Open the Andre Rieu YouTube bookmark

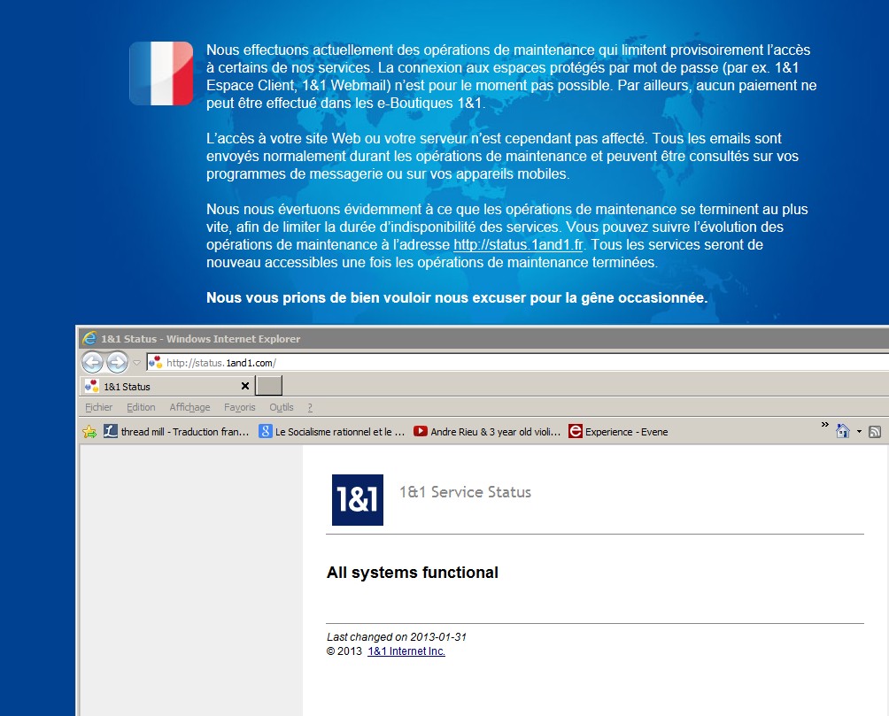tap(487, 431)
